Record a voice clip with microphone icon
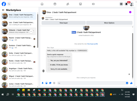137x101 pixels. click(42, 83)
